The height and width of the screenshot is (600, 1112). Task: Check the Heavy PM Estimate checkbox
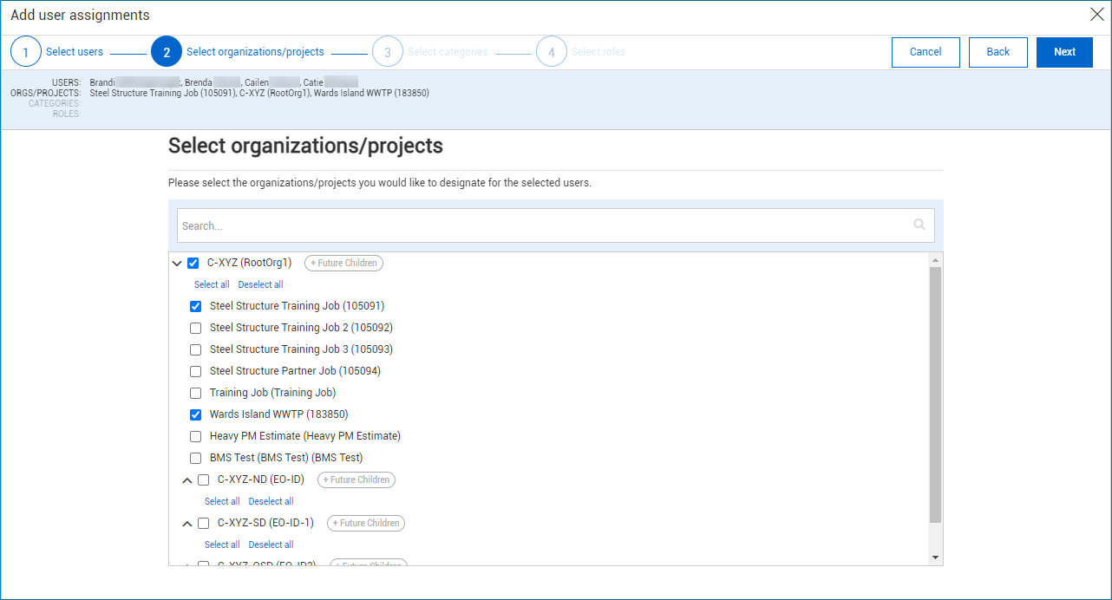[195, 436]
